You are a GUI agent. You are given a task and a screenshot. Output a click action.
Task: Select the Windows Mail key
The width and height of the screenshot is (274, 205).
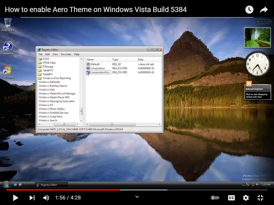tap(47, 90)
